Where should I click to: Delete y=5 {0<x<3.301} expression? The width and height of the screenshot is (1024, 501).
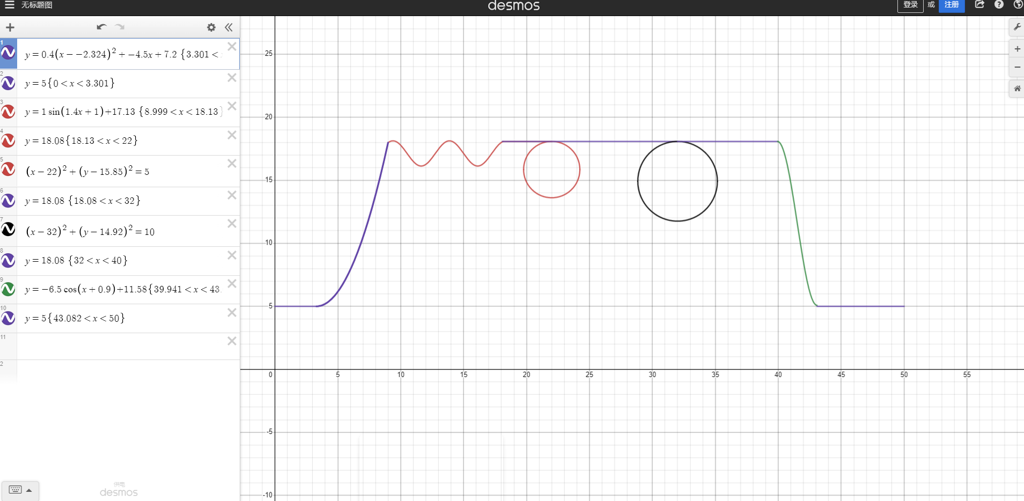232,78
